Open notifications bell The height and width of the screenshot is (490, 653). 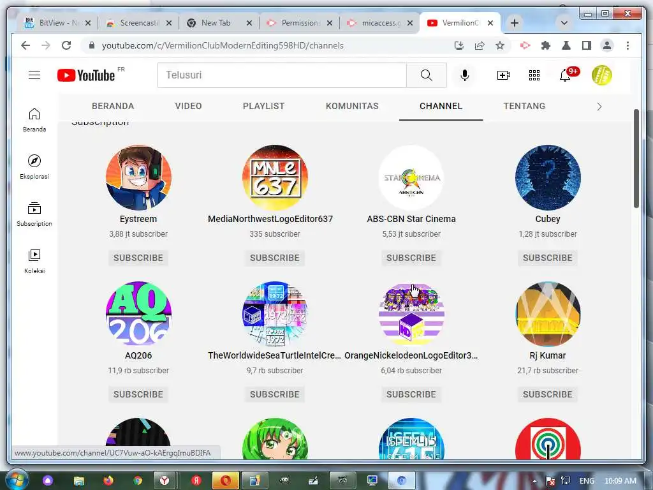coord(565,75)
